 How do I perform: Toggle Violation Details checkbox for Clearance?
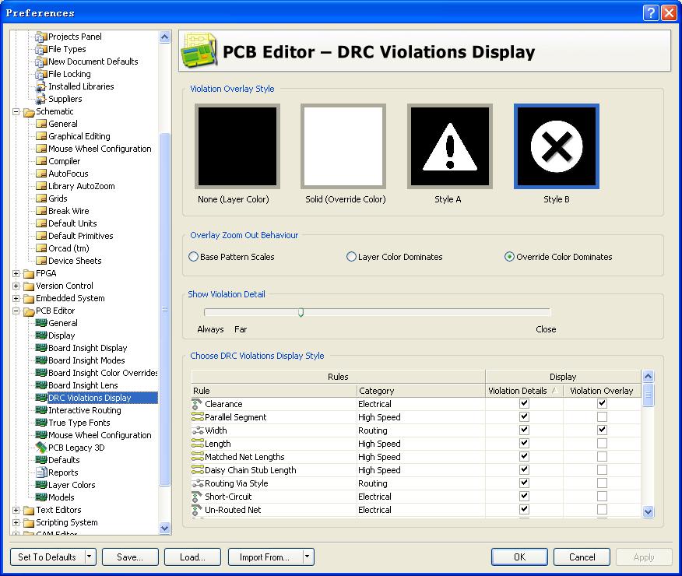coord(524,403)
